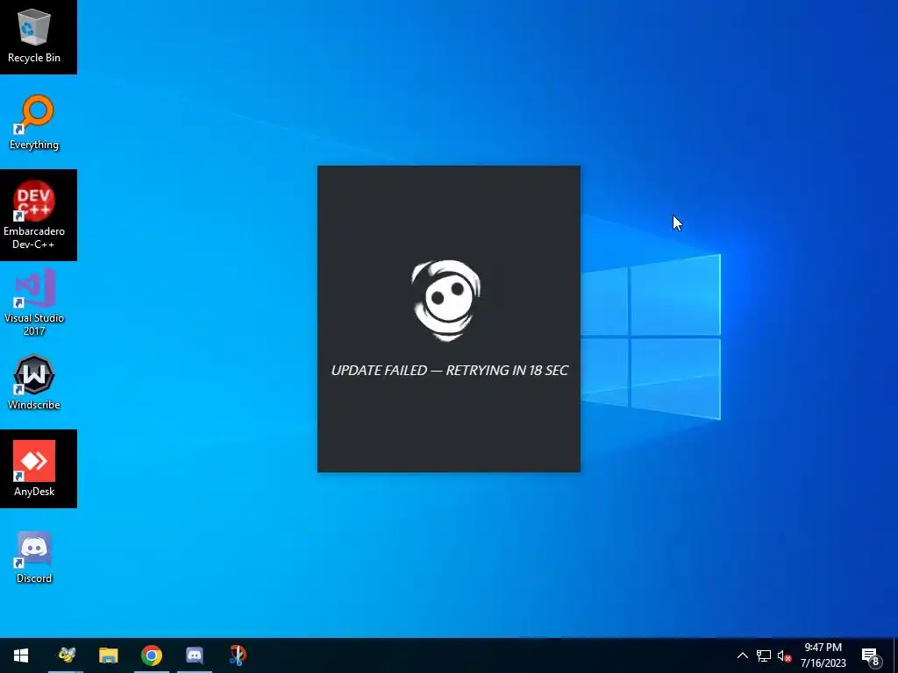Click the Discord updater logo
898x673 pixels.
pos(446,300)
